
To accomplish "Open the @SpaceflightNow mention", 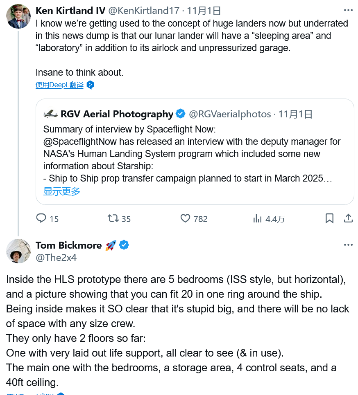I will click(x=80, y=141).
